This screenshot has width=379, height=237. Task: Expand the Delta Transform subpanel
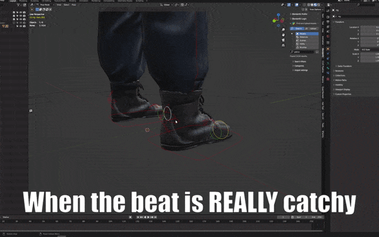(x=344, y=66)
